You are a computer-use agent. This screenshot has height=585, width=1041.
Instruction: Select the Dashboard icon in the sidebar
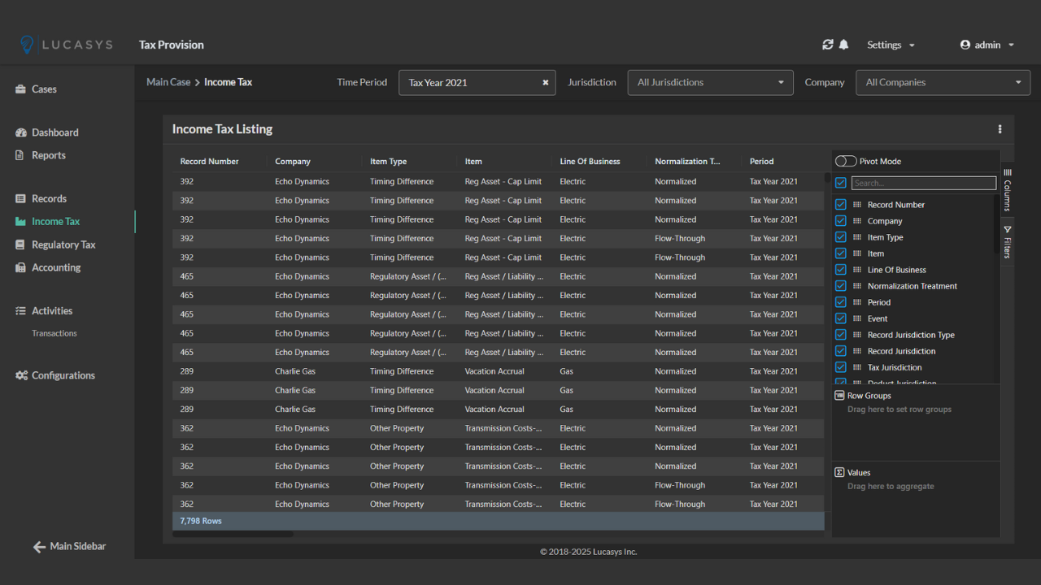point(20,132)
